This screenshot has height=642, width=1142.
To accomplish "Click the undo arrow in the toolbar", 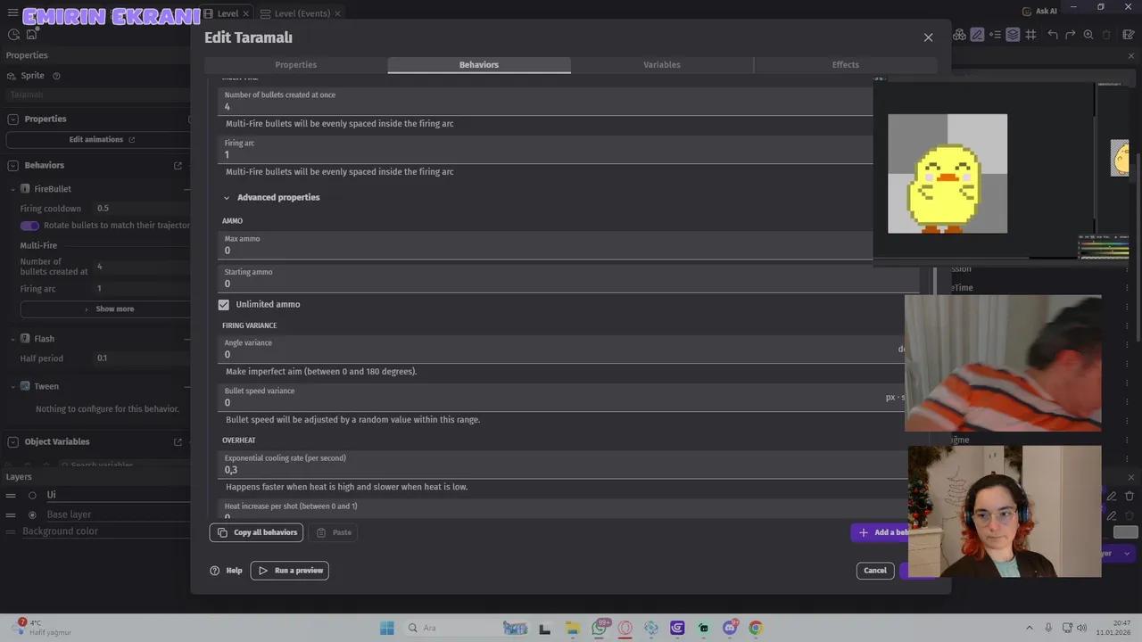I will [1053, 35].
